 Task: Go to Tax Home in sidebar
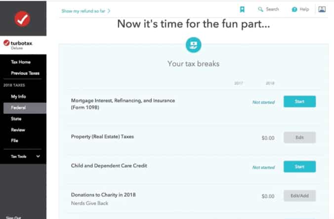coord(21,62)
